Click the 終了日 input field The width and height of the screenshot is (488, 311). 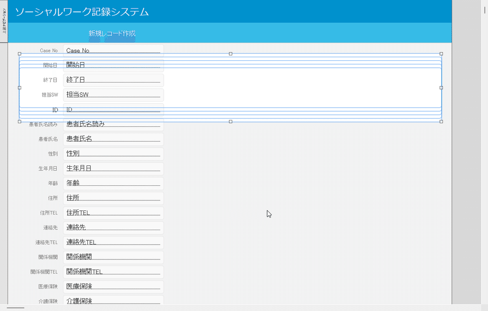click(x=113, y=80)
